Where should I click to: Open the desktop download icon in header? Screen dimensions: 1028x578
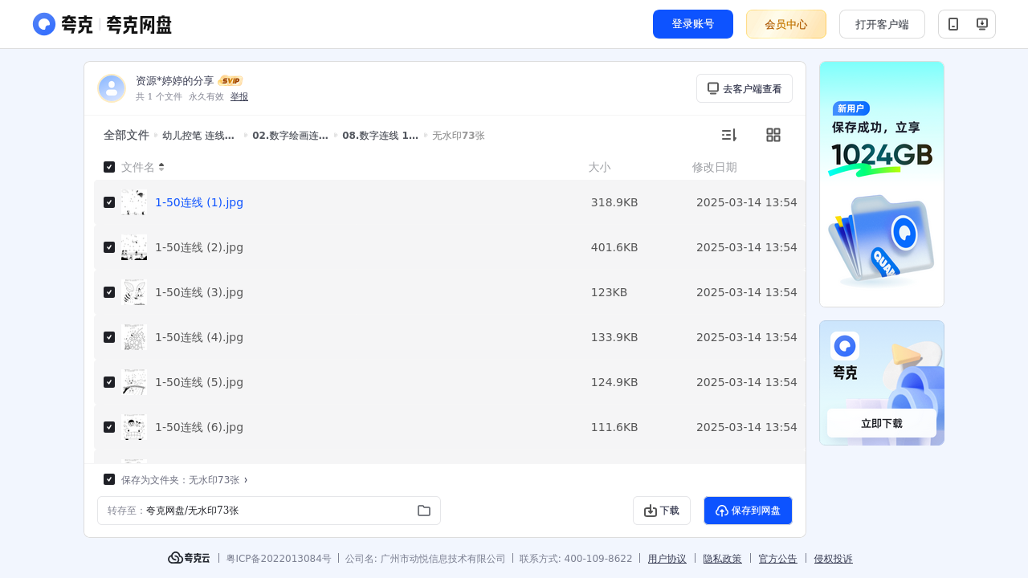(981, 24)
